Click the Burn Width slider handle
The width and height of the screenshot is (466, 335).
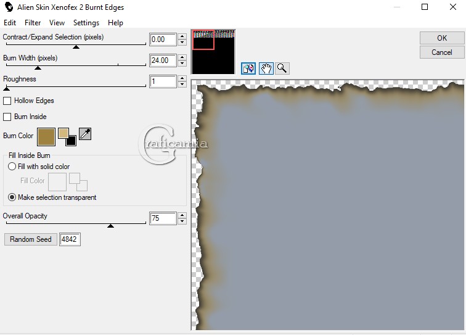pyautogui.click(x=38, y=68)
